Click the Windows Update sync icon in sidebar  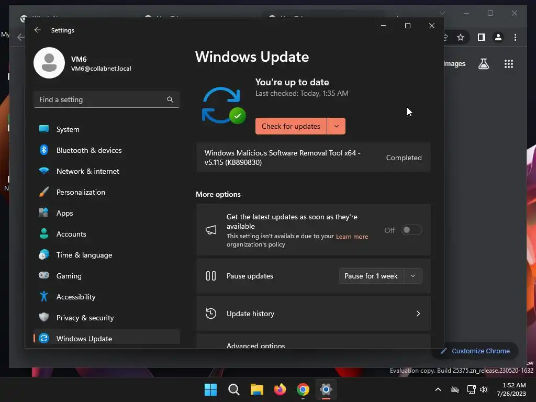click(x=44, y=339)
